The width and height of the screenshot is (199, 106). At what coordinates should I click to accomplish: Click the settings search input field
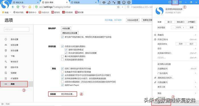click(x=16, y=29)
